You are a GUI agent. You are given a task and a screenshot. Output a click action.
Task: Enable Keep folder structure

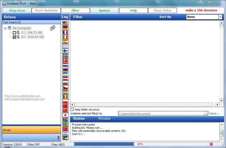pos(72,110)
